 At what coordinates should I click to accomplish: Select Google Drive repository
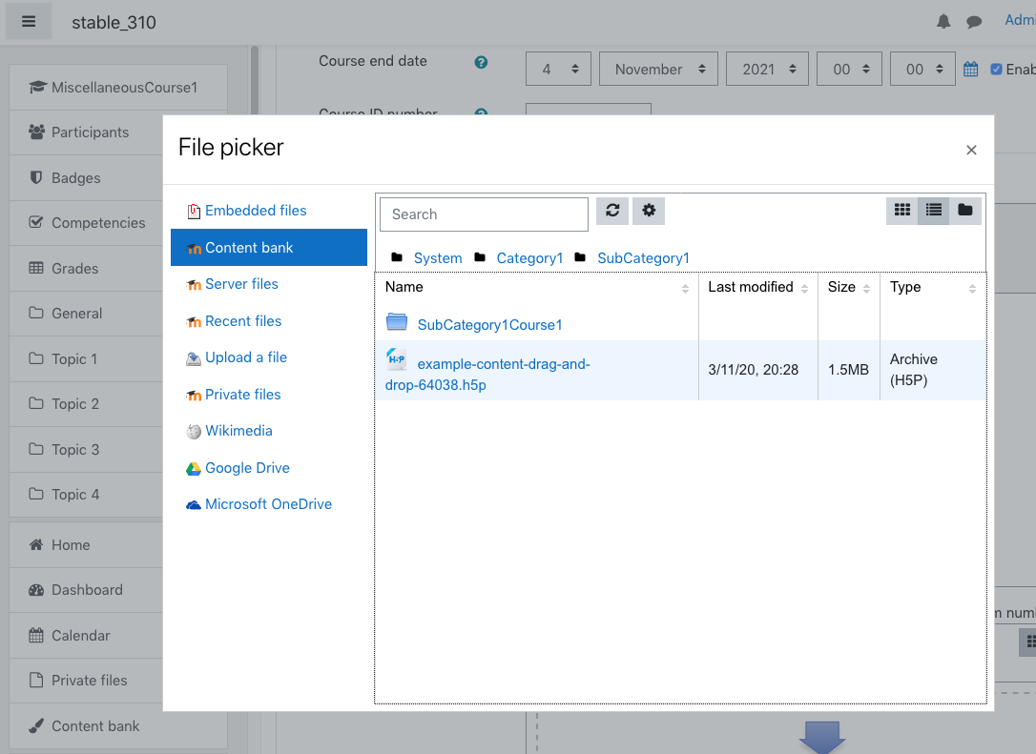(x=269, y=467)
